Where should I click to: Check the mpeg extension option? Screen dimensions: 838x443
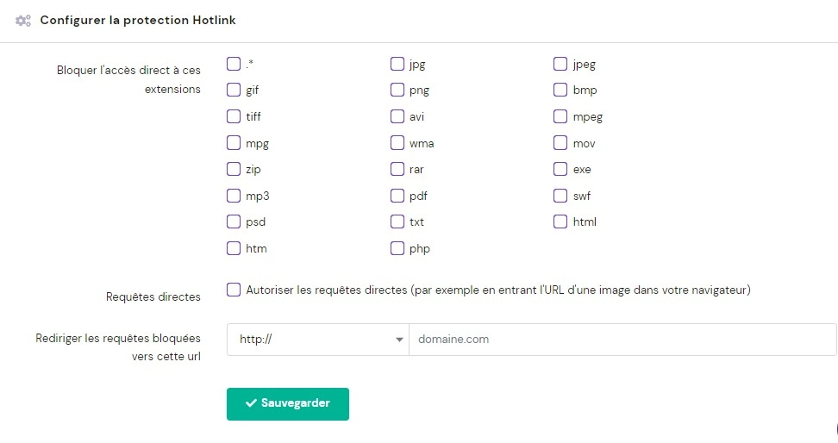pos(560,116)
